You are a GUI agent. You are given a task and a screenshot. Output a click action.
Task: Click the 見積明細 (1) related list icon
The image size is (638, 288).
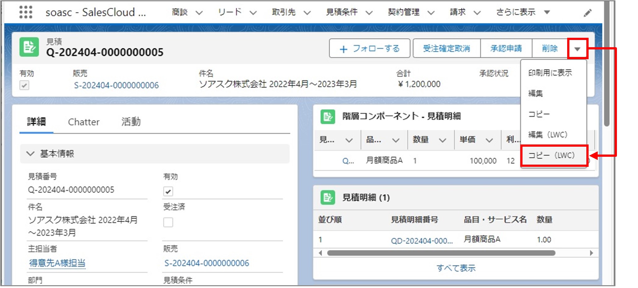328,198
